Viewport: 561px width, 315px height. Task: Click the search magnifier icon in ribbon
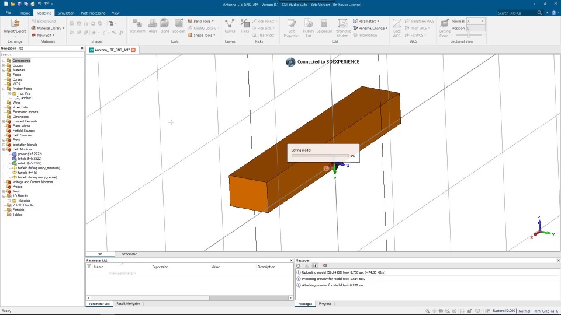(539, 13)
